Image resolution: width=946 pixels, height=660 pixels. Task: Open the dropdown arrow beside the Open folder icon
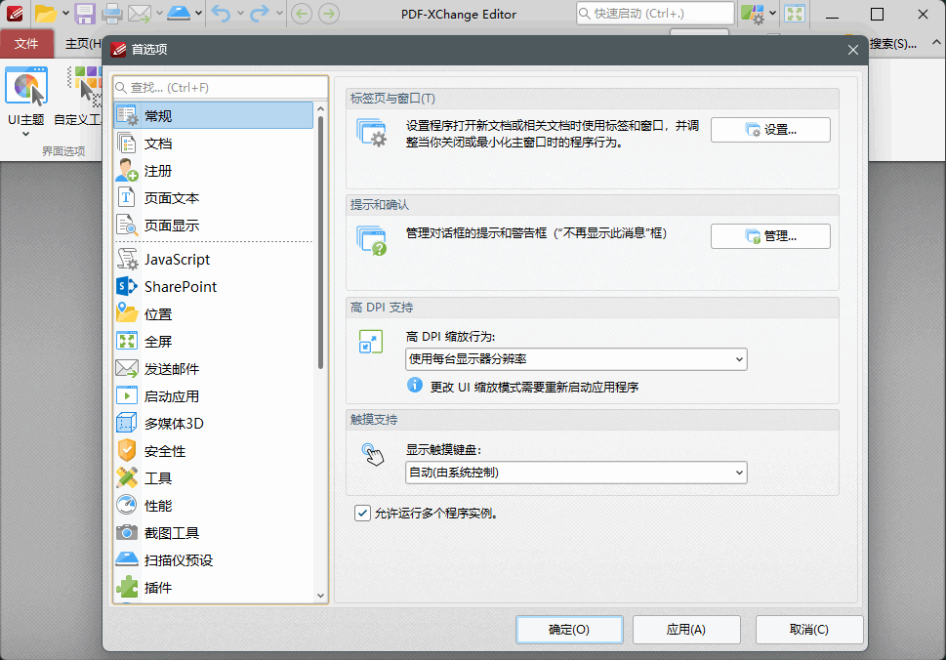[x=65, y=14]
